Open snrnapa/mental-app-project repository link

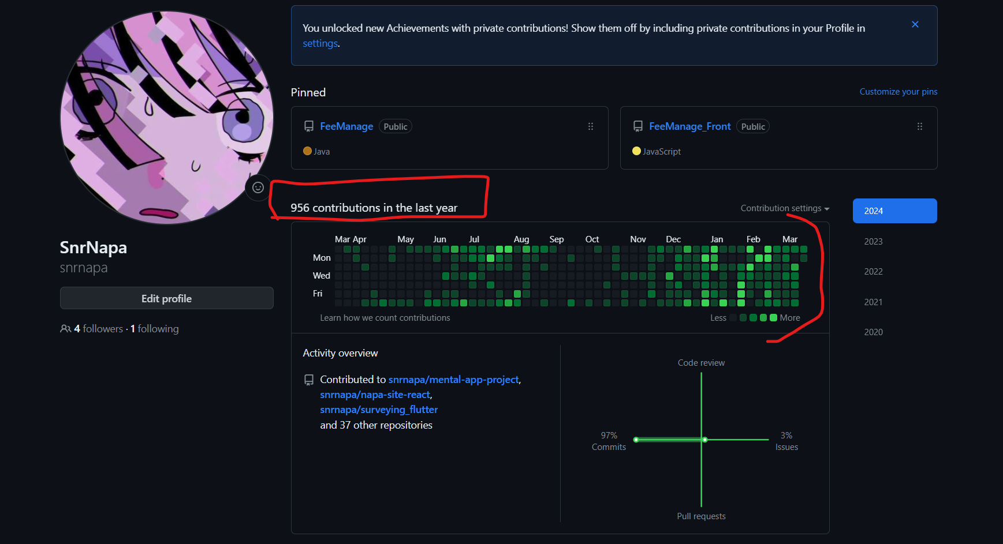(x=454, y=380)
